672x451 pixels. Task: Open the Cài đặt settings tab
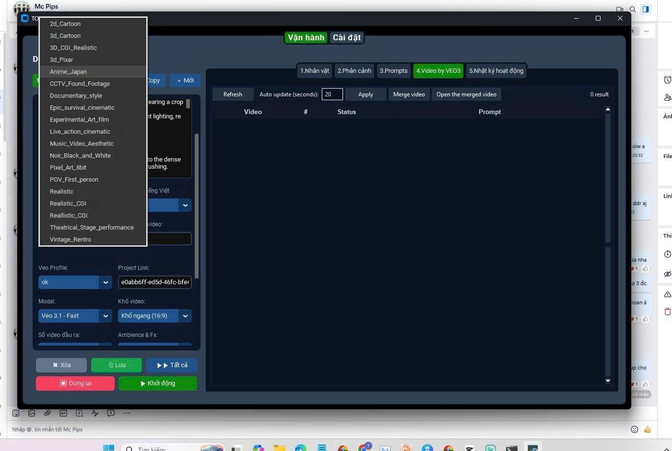346,38
